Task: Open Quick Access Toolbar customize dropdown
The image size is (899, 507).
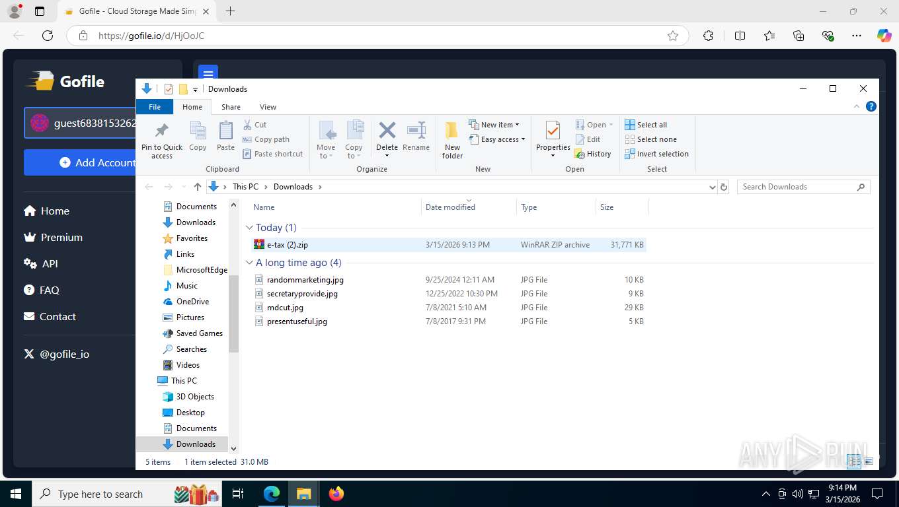Action: [x=195, y=89]
